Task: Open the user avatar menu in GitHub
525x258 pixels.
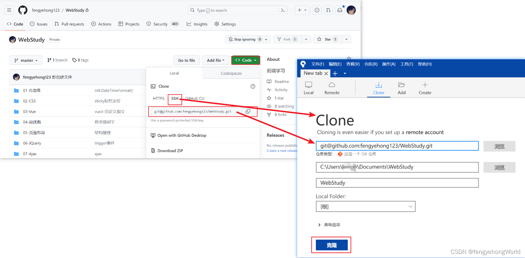Action: [x=351, y=10]
